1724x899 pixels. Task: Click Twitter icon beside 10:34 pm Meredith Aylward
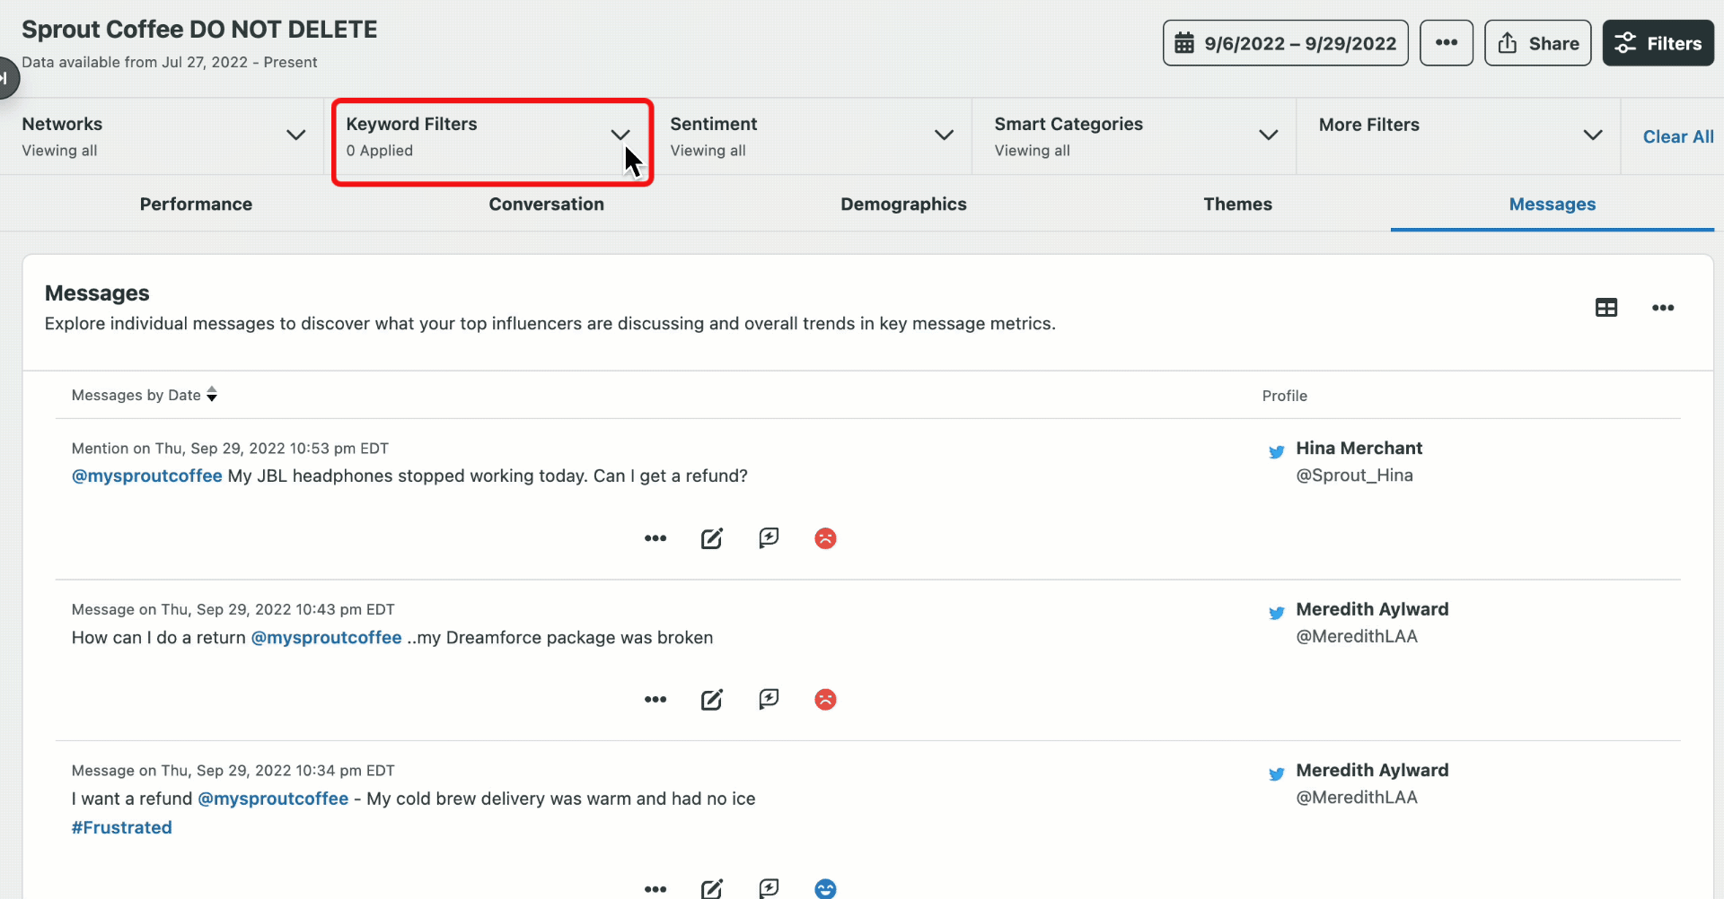pyautogui.click(x=1276, y=773)
